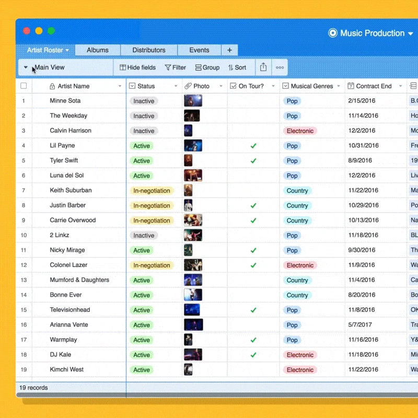The height and width of the screenshot is (418, 418).
Task: Open Colonel Lazer's photo thumbnail
Action: (193, 265)
